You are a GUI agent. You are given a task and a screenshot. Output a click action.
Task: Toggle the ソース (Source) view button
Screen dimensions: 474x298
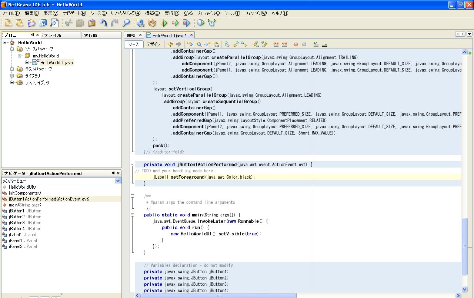[x=133, y=44]
